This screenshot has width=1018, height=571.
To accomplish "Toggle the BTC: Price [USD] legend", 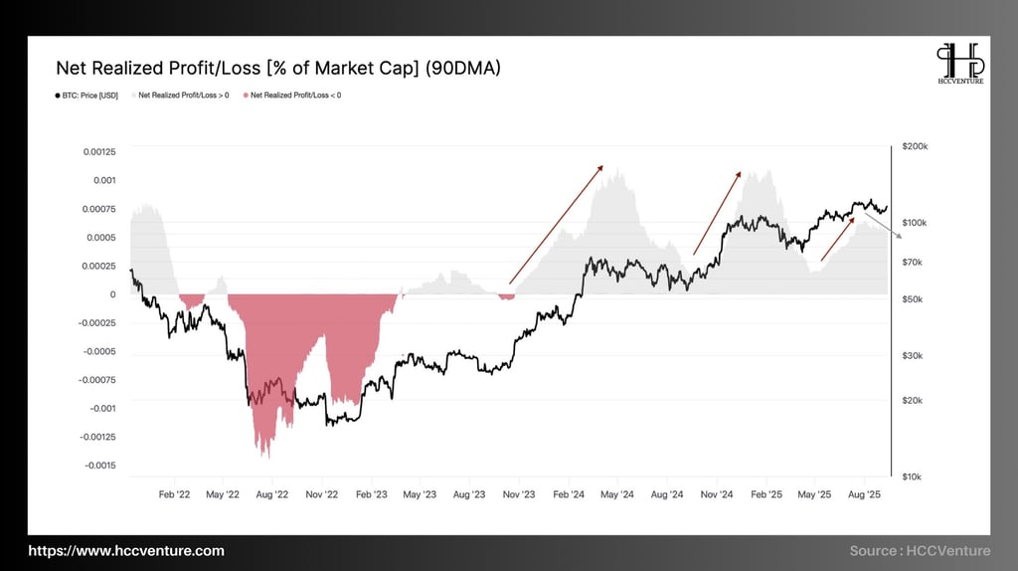I will coord(87,95).
